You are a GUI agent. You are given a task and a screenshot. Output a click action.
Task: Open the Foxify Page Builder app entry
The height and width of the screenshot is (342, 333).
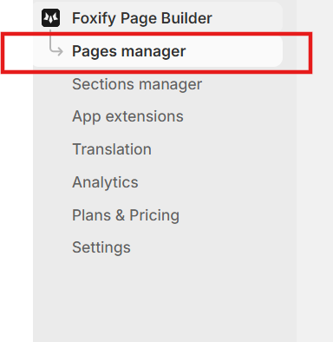158,18
